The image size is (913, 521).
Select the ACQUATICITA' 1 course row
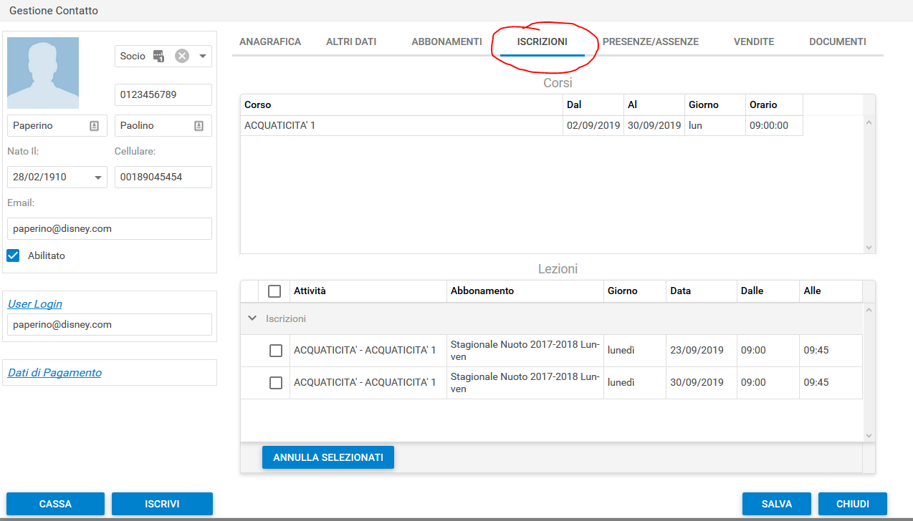tap(522, 125)
